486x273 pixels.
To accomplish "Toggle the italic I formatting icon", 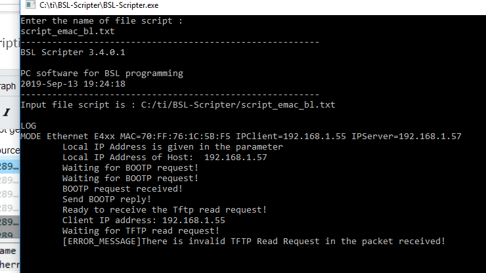I will (x=7, y=110).
